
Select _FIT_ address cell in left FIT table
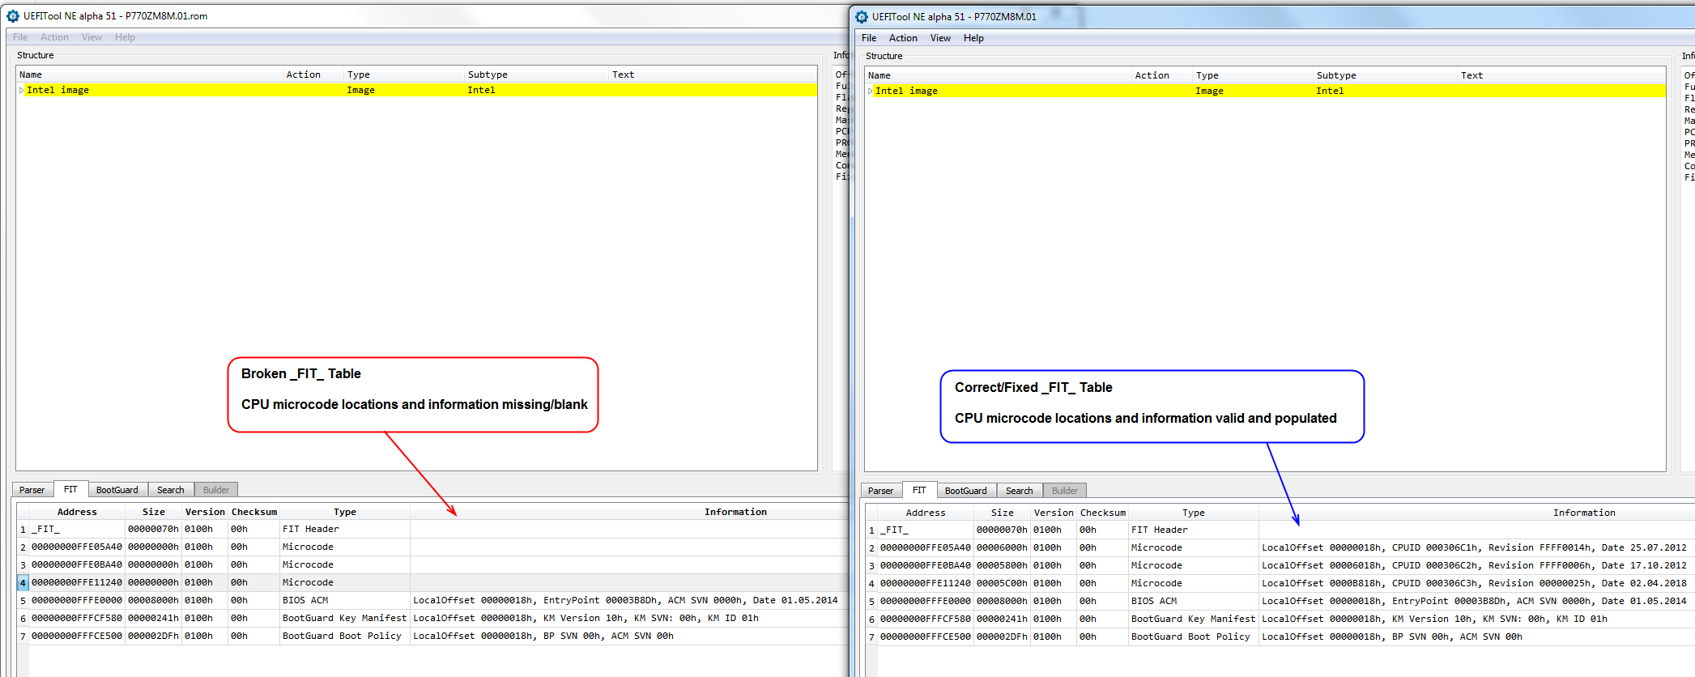pyautogui.click(x=77, y=529)
